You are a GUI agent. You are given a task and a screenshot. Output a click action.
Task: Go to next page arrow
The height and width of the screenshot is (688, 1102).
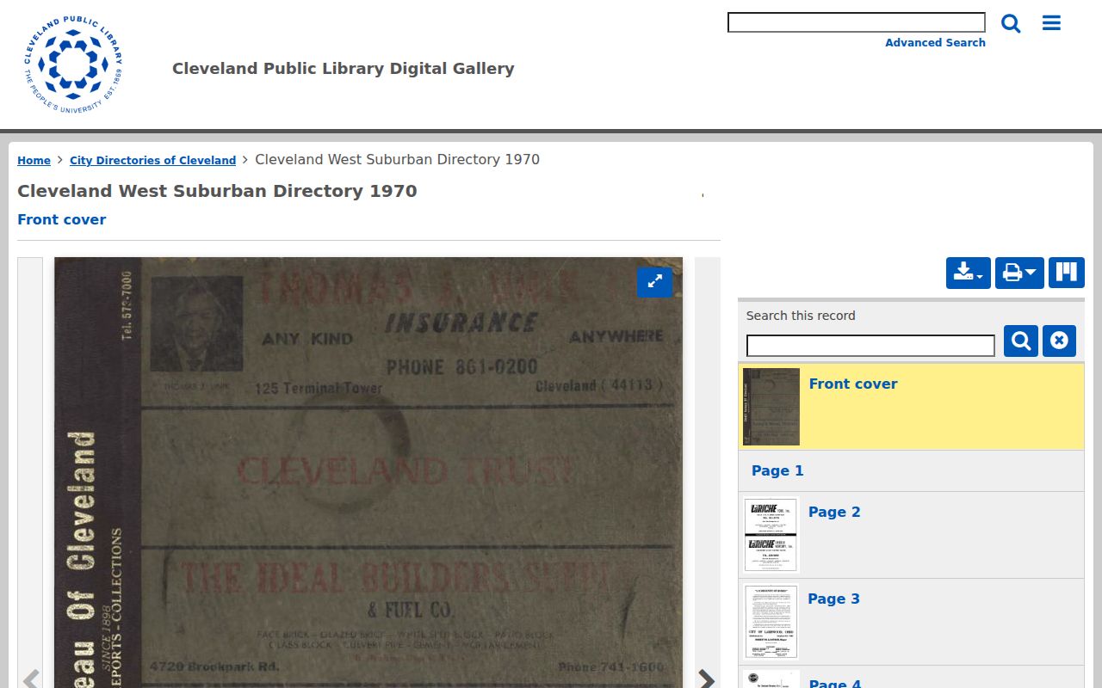707,679
